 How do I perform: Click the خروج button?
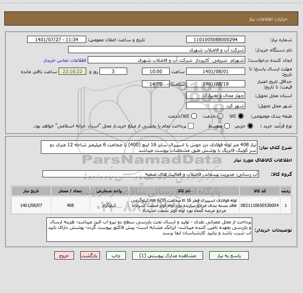coord(64,256)
